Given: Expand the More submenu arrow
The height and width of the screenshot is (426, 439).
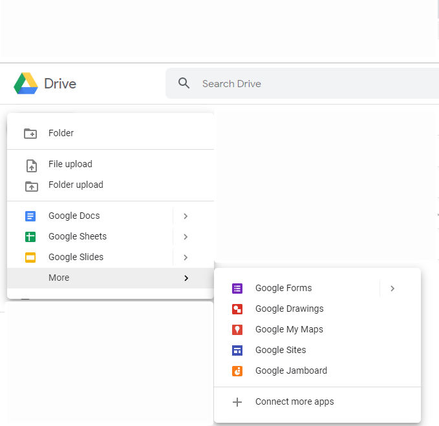Looking at the screenshot, I should click(186, 278).
